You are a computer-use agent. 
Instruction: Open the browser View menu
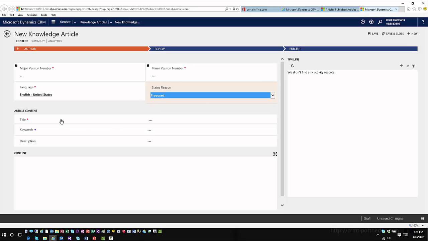(x=20, y=15)
